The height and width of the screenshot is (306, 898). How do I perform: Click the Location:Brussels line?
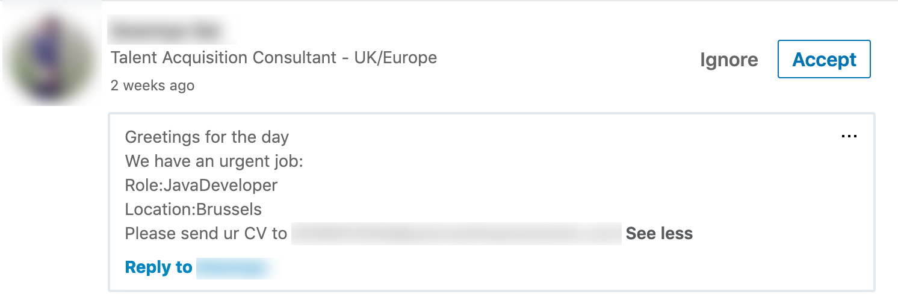193,209
